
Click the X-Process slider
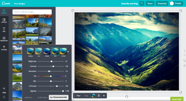coord(51,86)
